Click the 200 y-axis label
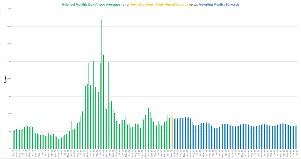Image resolution: width=301 pixels, height=159 pixels. 9,79
